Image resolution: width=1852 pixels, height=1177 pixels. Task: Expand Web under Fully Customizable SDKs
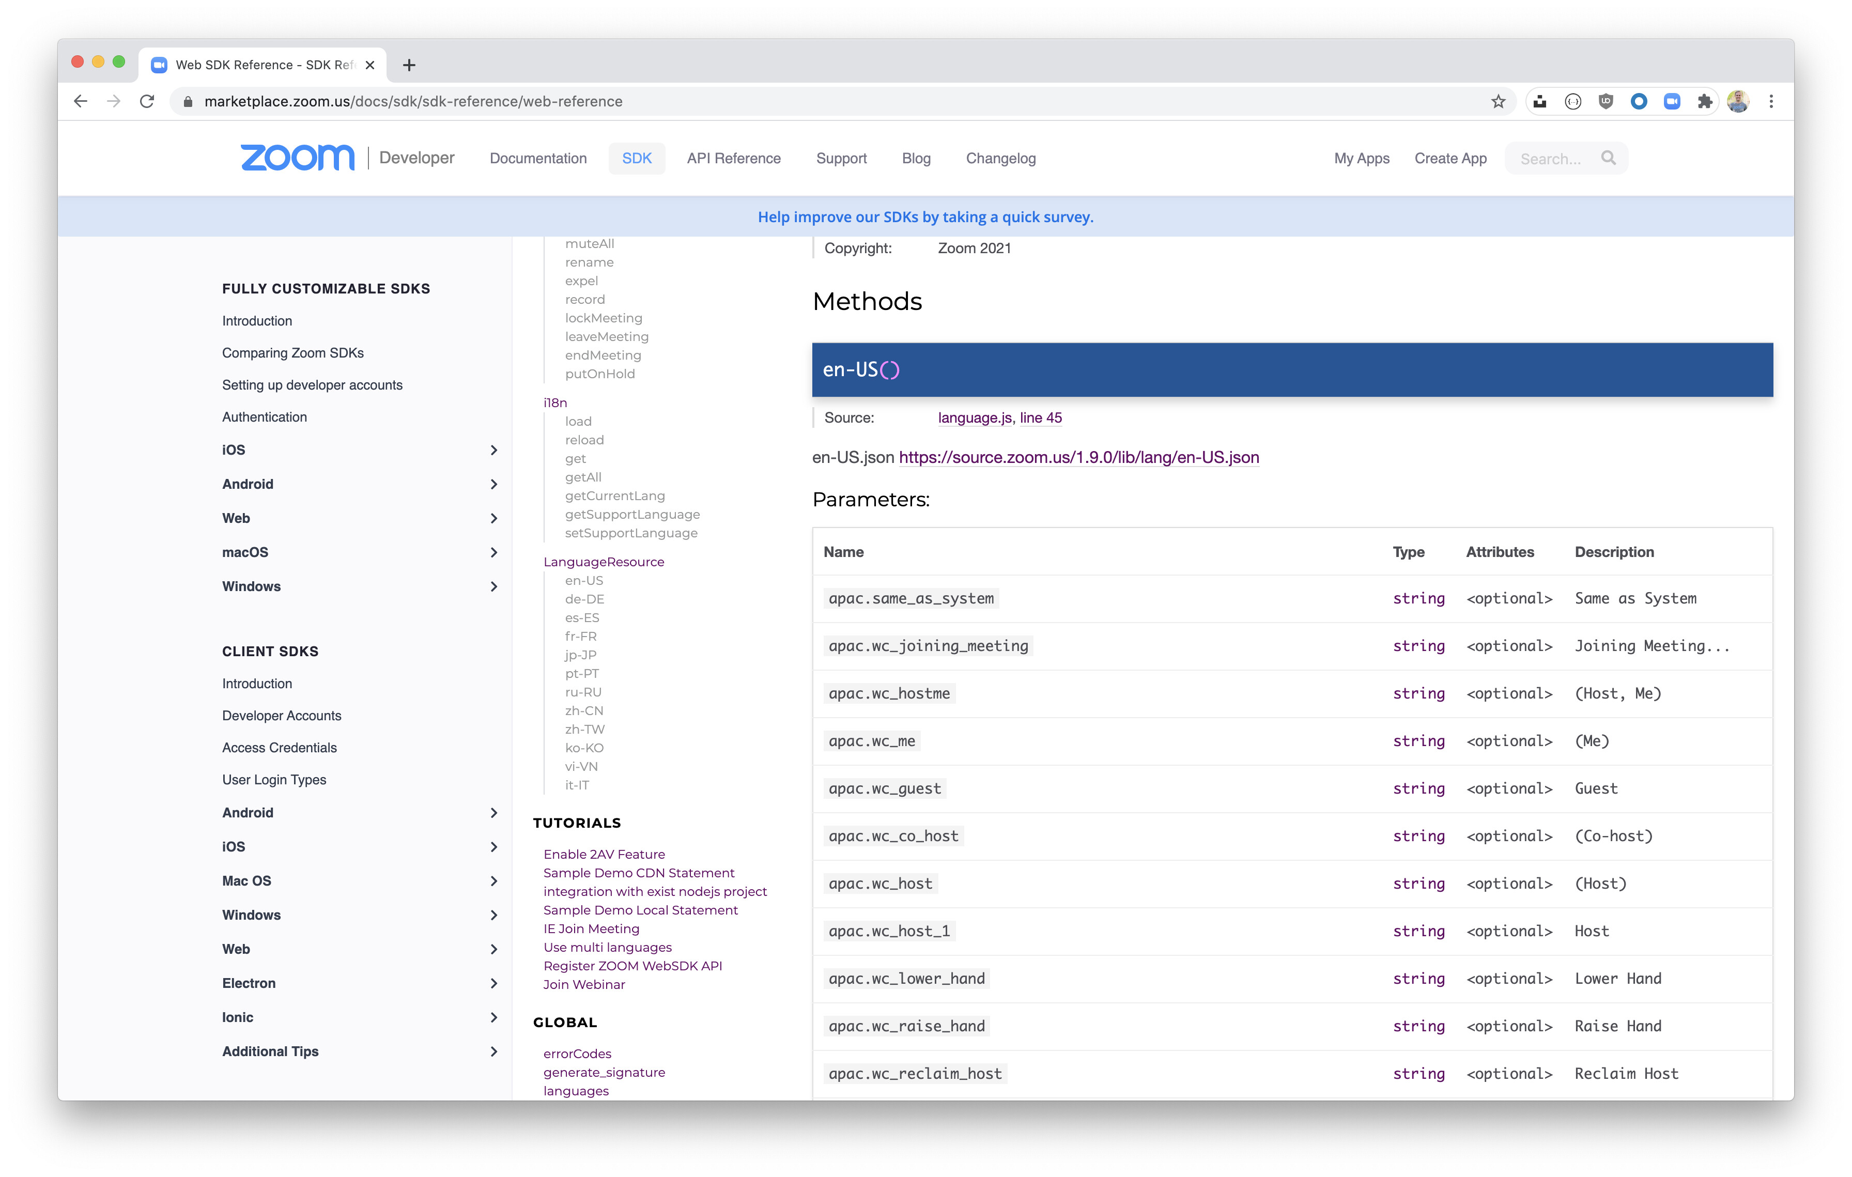pos(494,518)
